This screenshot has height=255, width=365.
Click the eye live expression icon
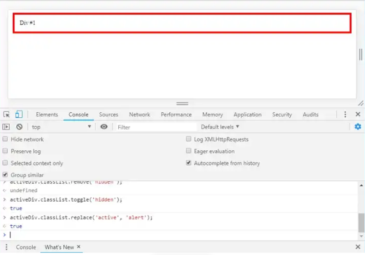[104, 127]
